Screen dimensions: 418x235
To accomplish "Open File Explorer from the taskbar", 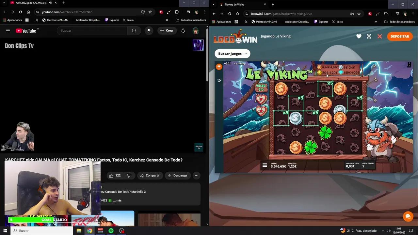I will [79, 231].
